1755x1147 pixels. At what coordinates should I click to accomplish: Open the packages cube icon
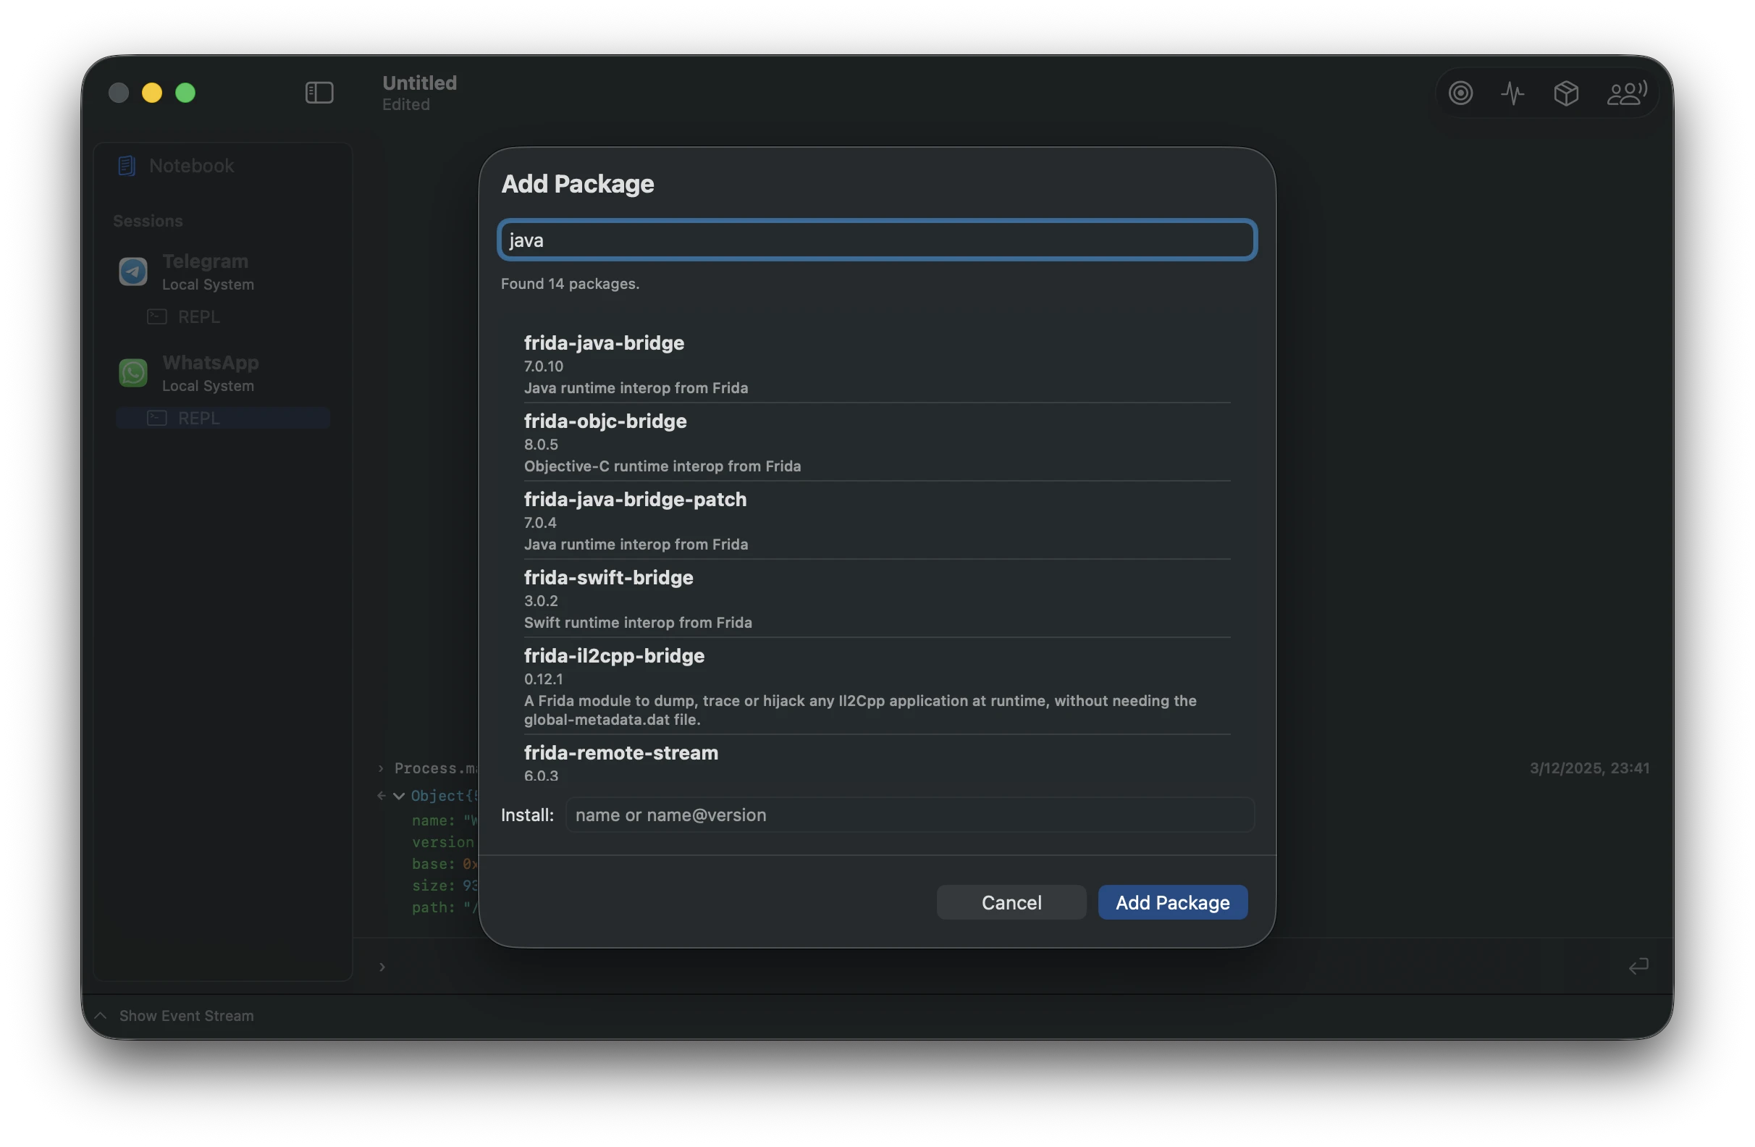coord(1565,93)
